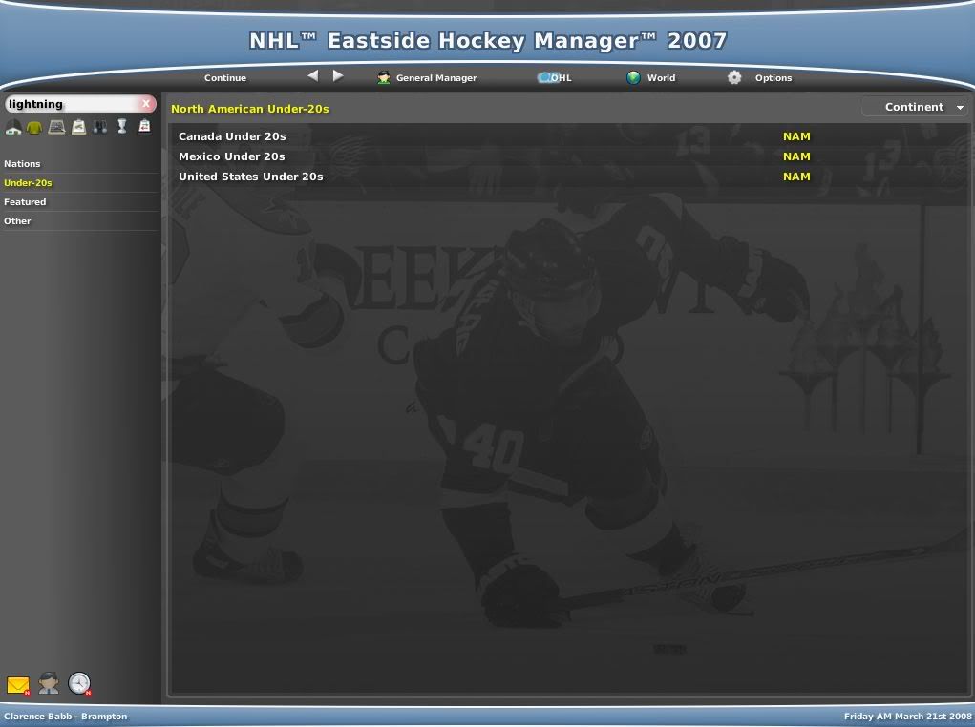Click the clipboard icon beside the binoculars
The height and width of the screenshot is (727, 975).
click(78, 128)
